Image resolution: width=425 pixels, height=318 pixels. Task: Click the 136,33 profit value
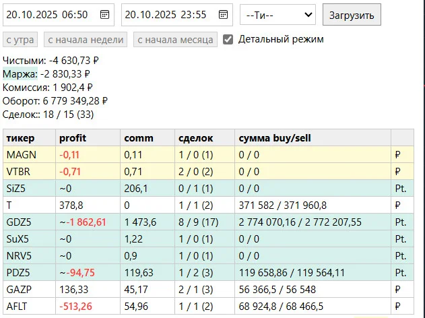pyautogui.click(x=73, y=289)
